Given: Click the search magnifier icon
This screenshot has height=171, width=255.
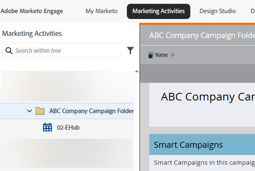Looking at the screenshot, I should pyautogui.click(x=9, y=51).
